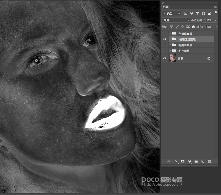Open the 类型 filter dropdown
This screenshot has width=221, height=195.
pyautogui.click(x=171, y=13)
